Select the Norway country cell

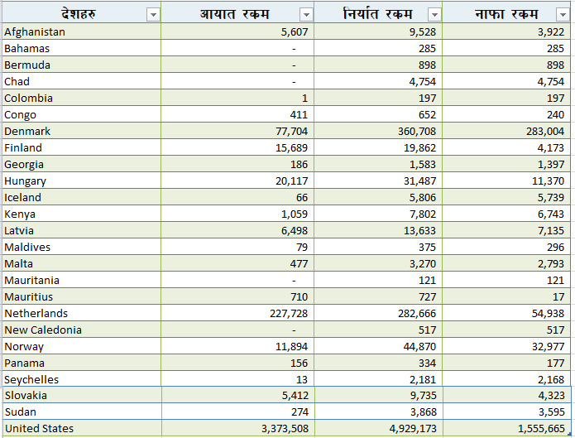[82, 346]
